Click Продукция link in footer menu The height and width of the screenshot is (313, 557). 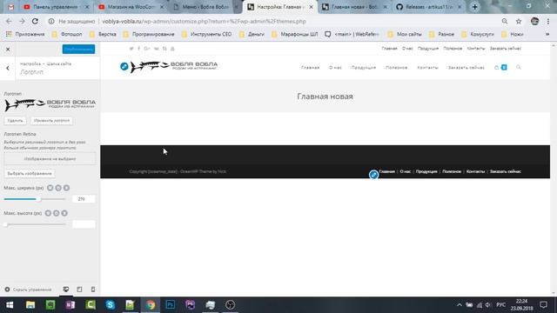coord(426,171)
